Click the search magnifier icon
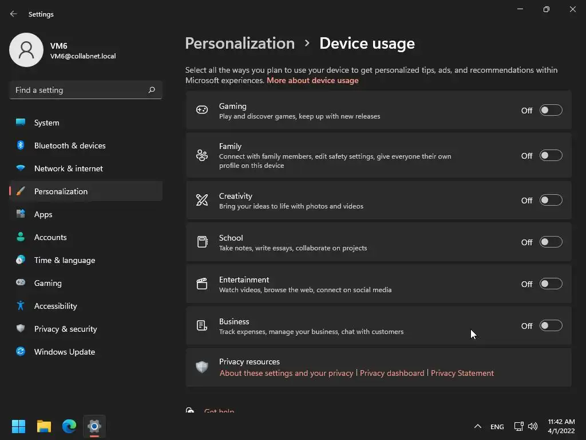Viewport: 586px width, 440px height. [152, 90]
